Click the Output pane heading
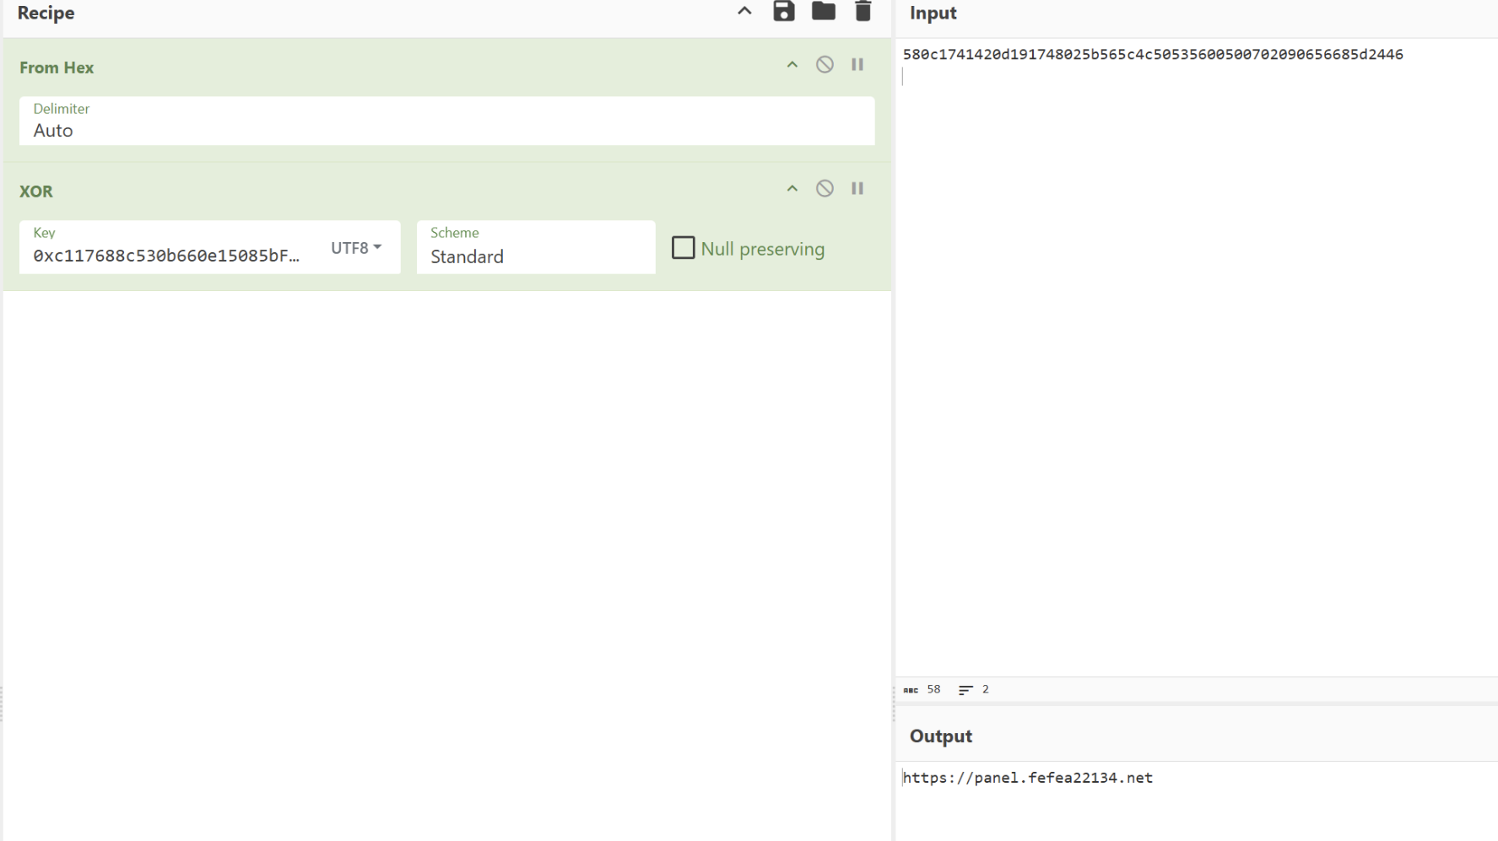The image size is (1498, 841). 941,736
